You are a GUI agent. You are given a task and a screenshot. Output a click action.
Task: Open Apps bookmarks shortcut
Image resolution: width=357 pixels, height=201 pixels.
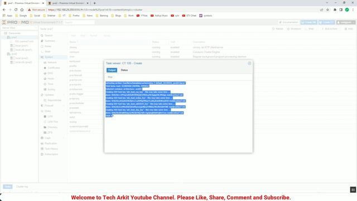coord(7,16)
